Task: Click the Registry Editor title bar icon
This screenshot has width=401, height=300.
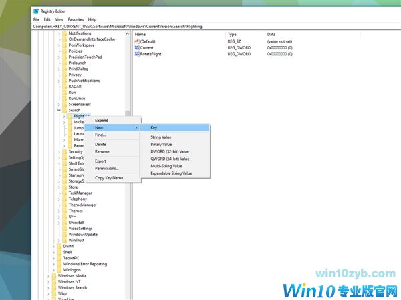Action: (x=36, y=11)
